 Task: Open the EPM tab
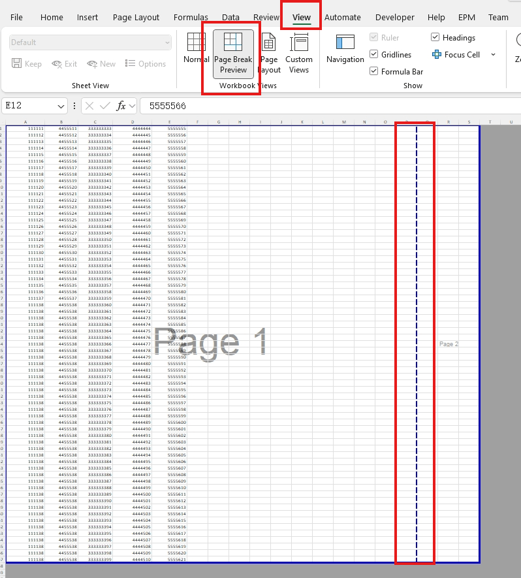point(466,18)
